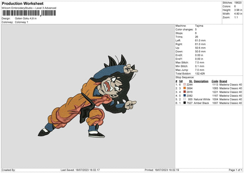Click the stitch count 2244 in stop sequence

[190, 84]
